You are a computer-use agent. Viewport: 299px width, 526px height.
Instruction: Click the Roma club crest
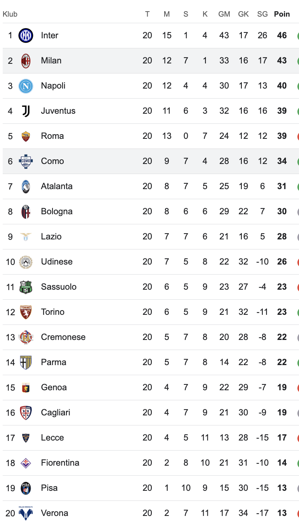(26, 136)
